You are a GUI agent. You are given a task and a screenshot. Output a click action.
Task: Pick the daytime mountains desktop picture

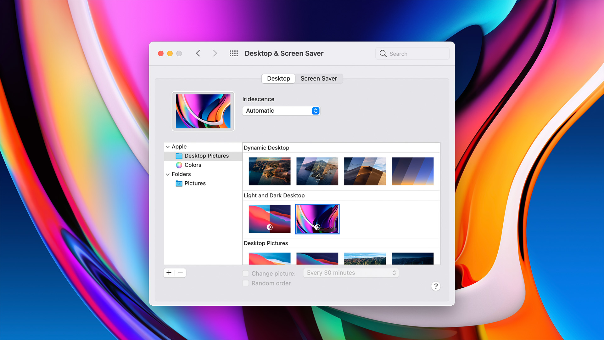(365, 258)
